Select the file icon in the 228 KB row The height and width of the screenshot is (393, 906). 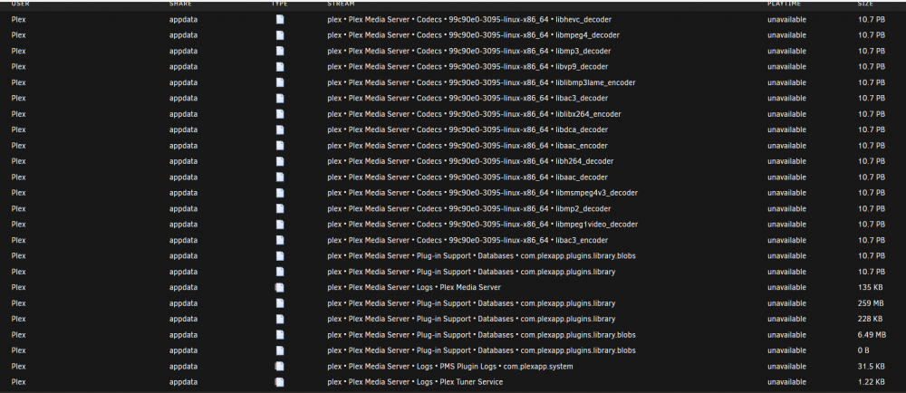[280, 319]
